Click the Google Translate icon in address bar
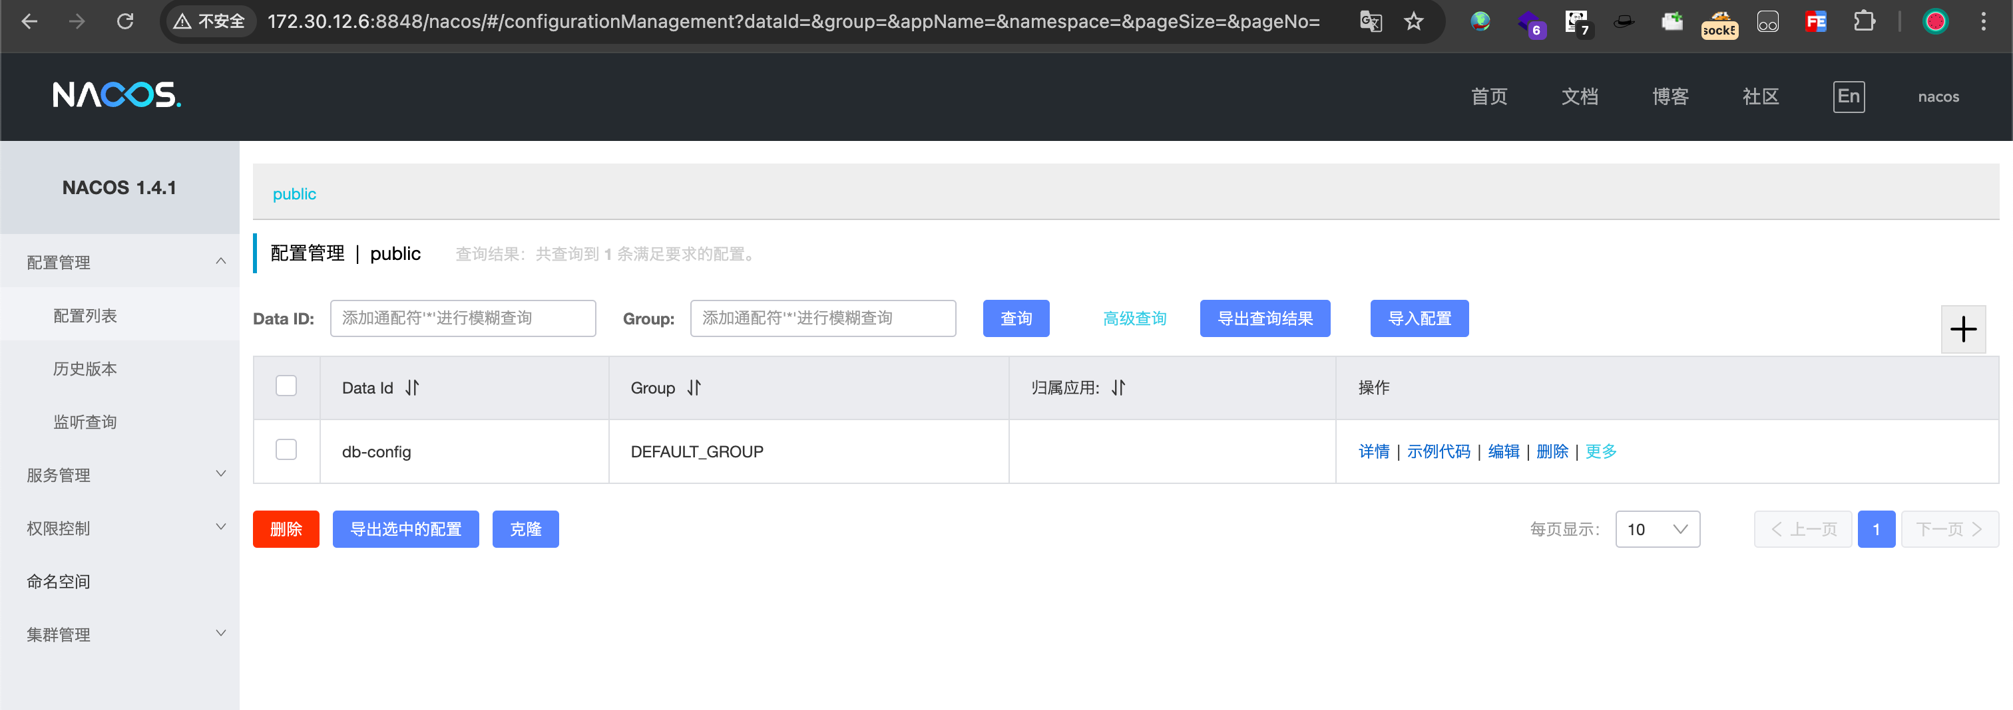This screenshot has width=2013, height=710. (1371, 21)
